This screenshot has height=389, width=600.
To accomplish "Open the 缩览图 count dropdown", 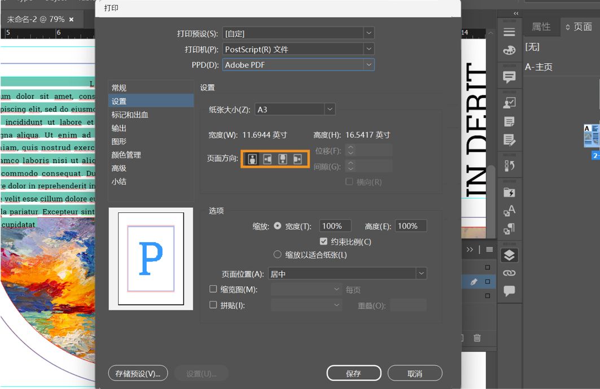I will [x=306, y=290].
